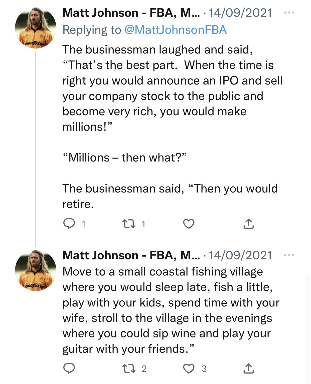Open Matt Johnson's name on second tweet
Viewport: 311px width, 384px height.
pos(131,255)
